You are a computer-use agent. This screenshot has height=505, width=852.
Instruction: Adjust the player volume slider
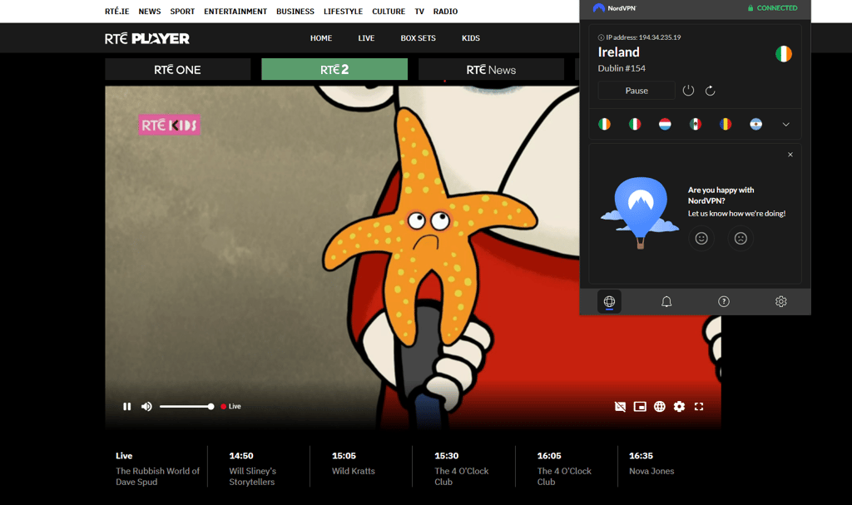coord(186,407)
